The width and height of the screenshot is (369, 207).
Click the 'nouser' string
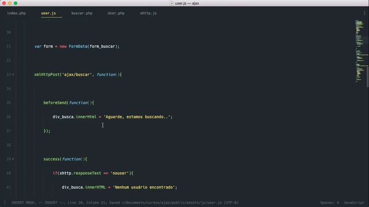click(x=119, y=173)
